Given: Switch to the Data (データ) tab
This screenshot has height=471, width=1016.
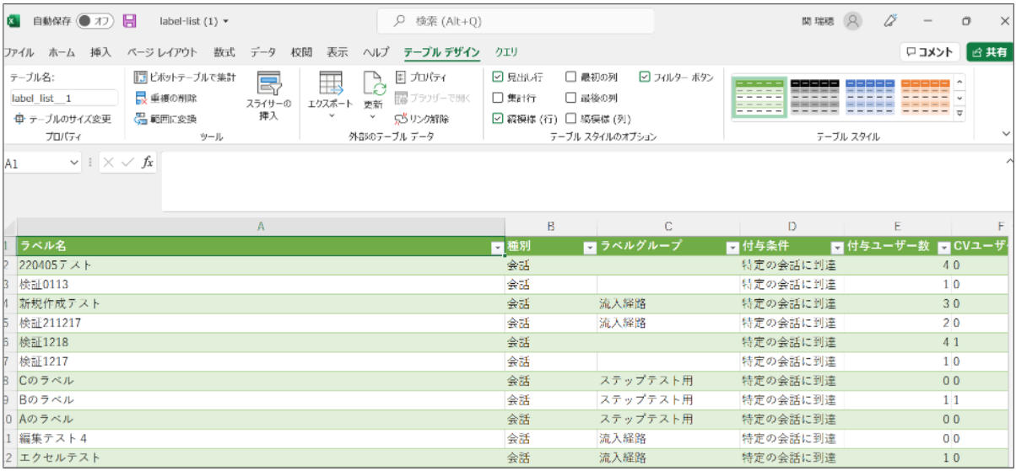Looking at the screenshot, I should 262,52.
